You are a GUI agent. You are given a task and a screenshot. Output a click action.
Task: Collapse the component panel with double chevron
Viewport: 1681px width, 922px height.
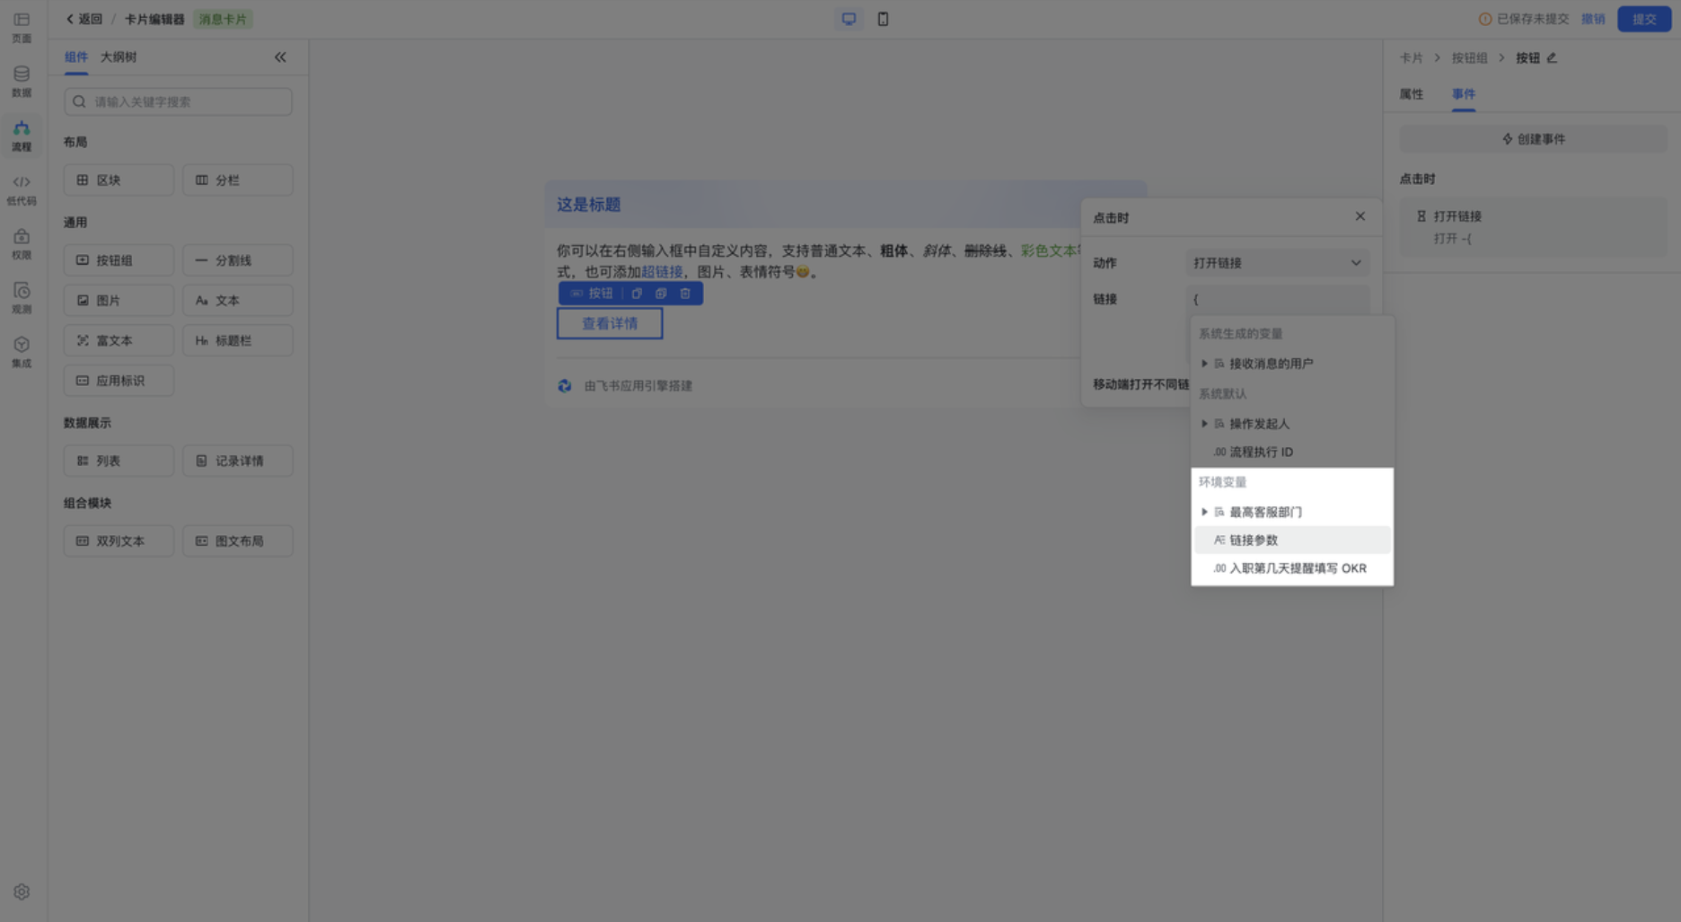pos(280,57)
